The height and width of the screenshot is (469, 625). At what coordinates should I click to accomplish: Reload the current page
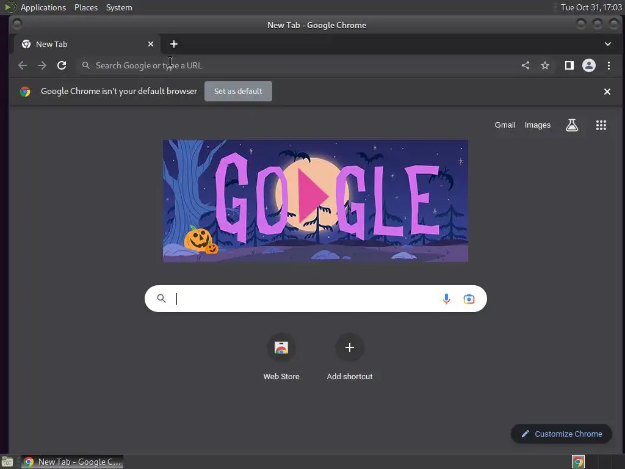pos(62,65)
